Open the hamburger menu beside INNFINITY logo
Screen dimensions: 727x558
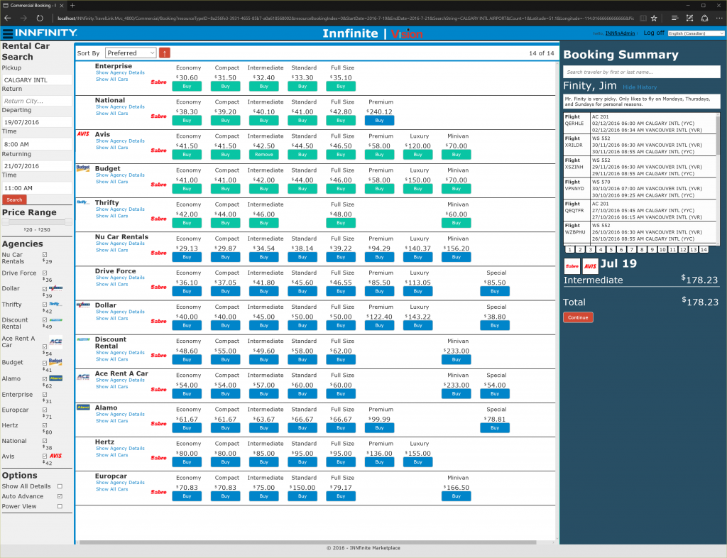point(7,33)
